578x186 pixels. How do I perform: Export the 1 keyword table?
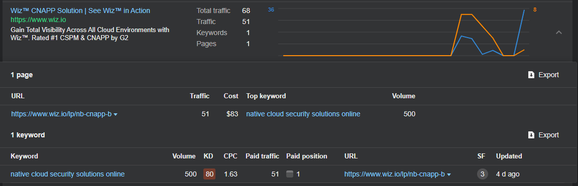[x=544, y=135]
